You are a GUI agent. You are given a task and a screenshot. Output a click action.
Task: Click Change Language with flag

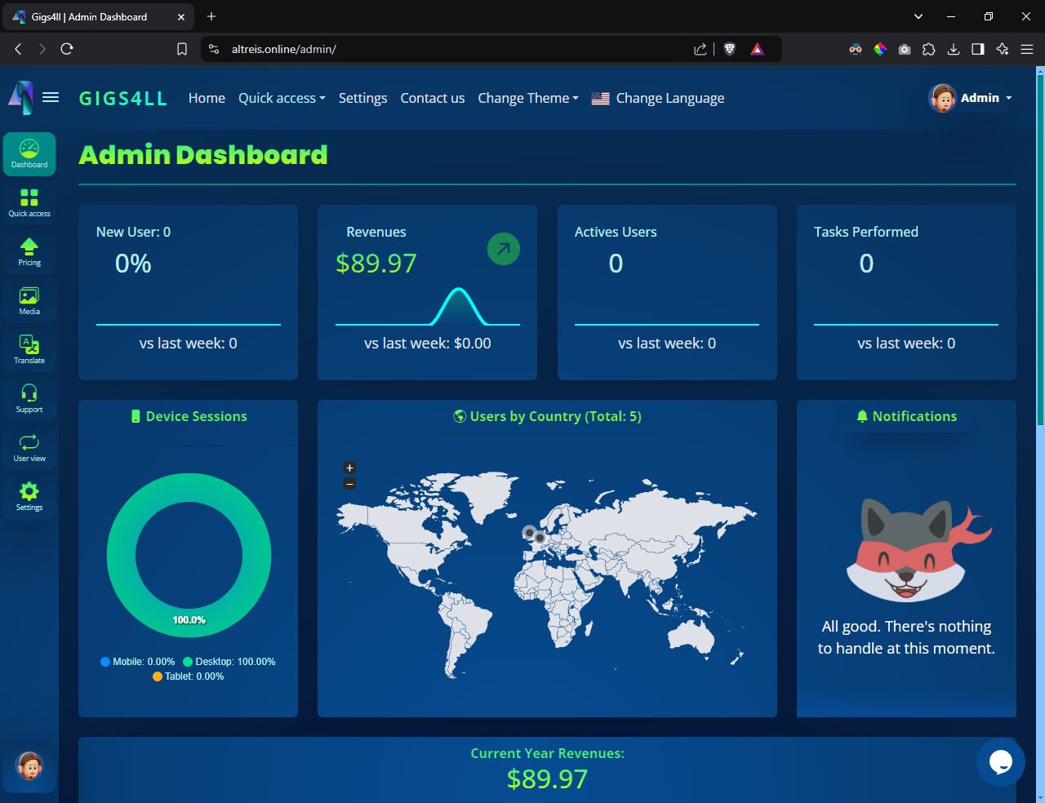658,98
